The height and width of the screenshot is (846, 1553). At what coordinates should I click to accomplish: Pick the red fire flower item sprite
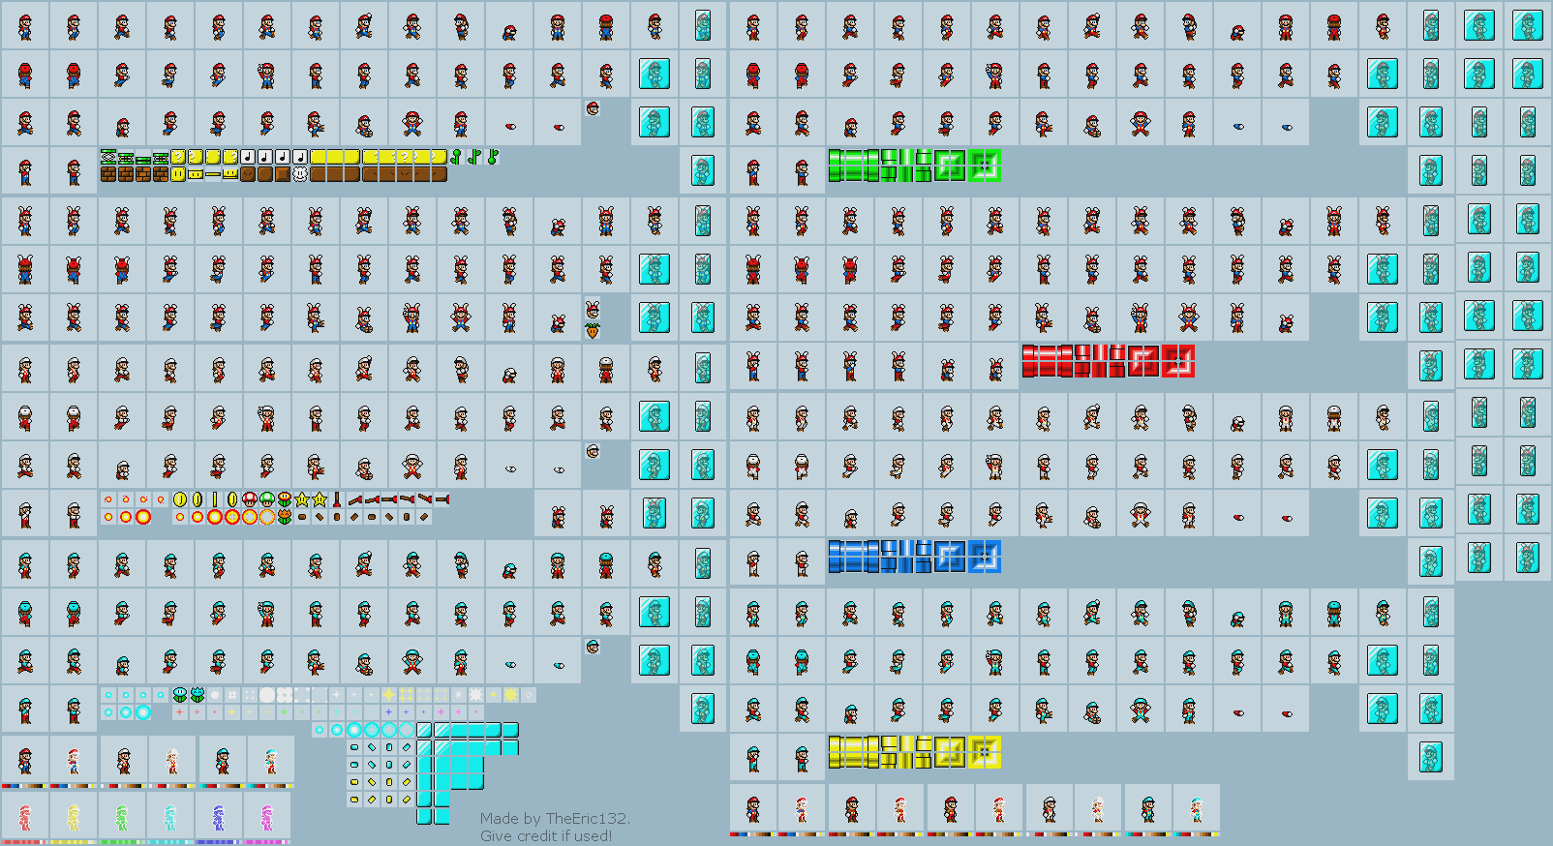point(285,499)
